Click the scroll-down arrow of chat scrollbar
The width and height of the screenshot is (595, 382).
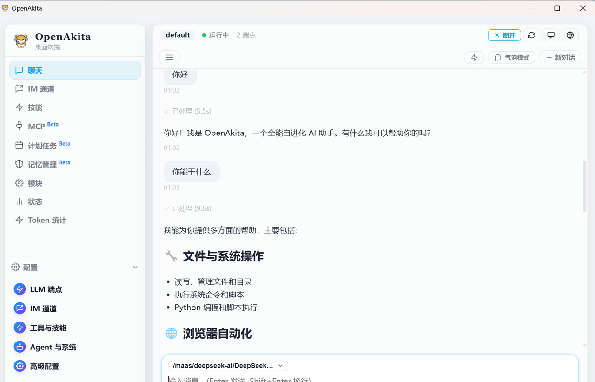[x=585, y=345]
